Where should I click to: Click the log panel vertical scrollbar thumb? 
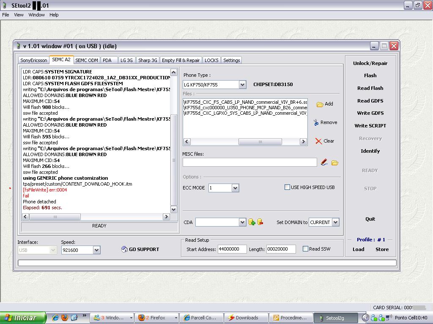pyautogui.click(x=174, y=160)
